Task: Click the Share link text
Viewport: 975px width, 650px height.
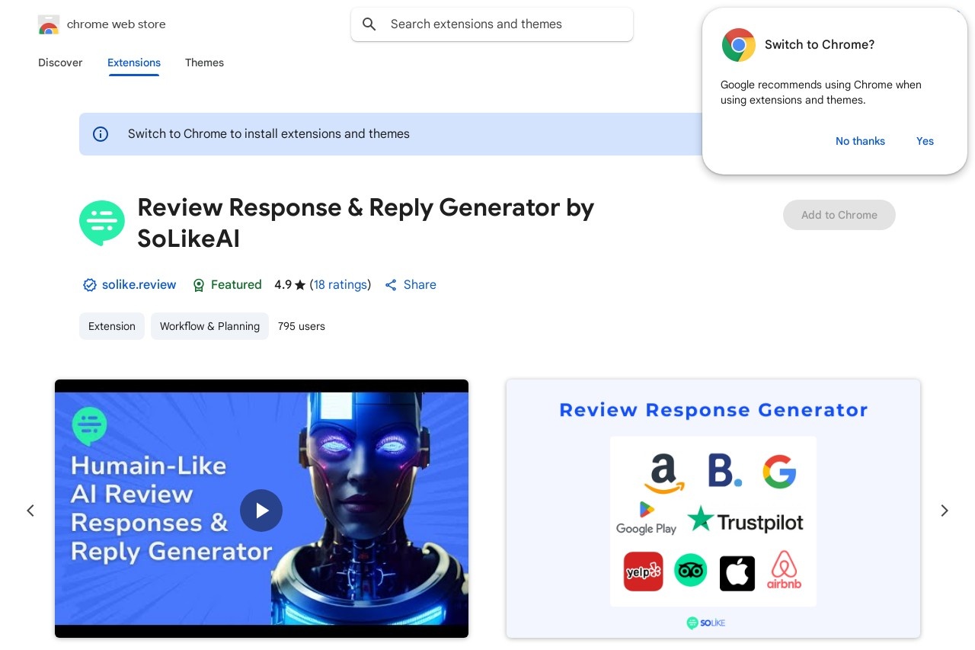Action: click(x=420, y=285)
